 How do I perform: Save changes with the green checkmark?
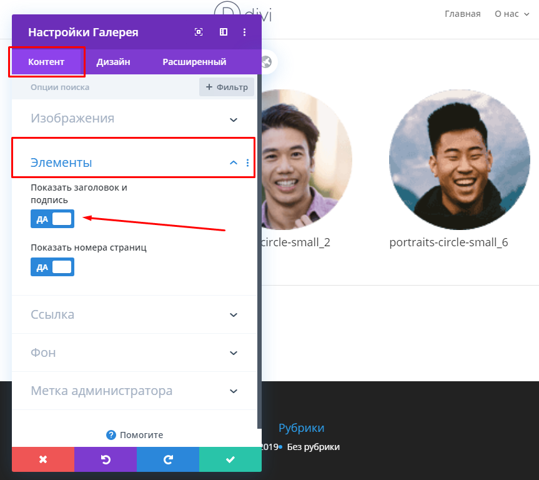pyautogui.click(x=230, y=459)
